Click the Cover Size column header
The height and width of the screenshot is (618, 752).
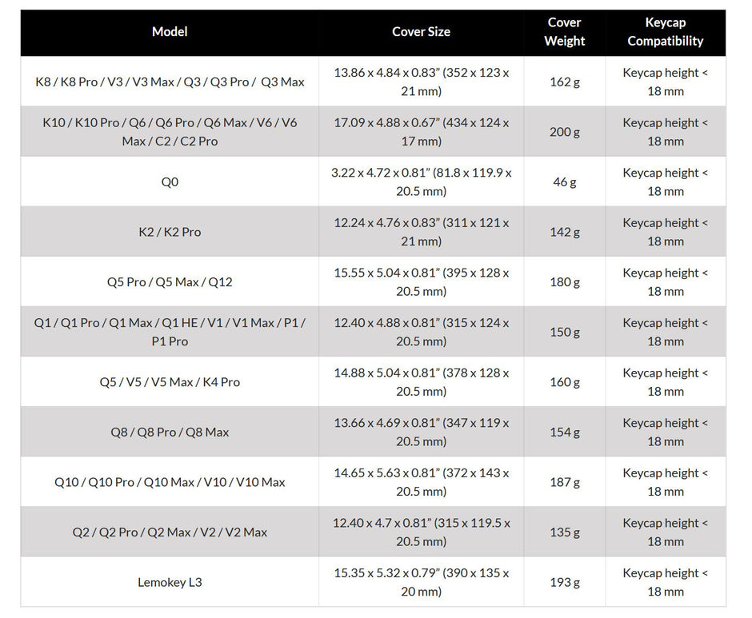coord(421,32)
